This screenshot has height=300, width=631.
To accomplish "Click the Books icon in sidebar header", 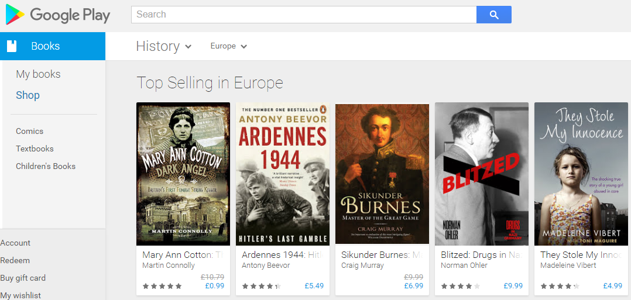I will click(12, 46).
